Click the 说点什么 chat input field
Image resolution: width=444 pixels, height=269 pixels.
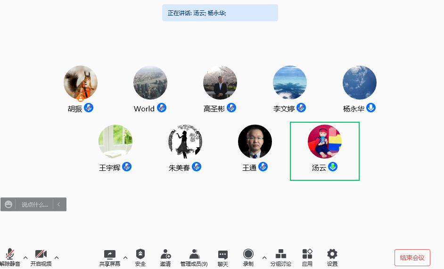tap(35, 204)
